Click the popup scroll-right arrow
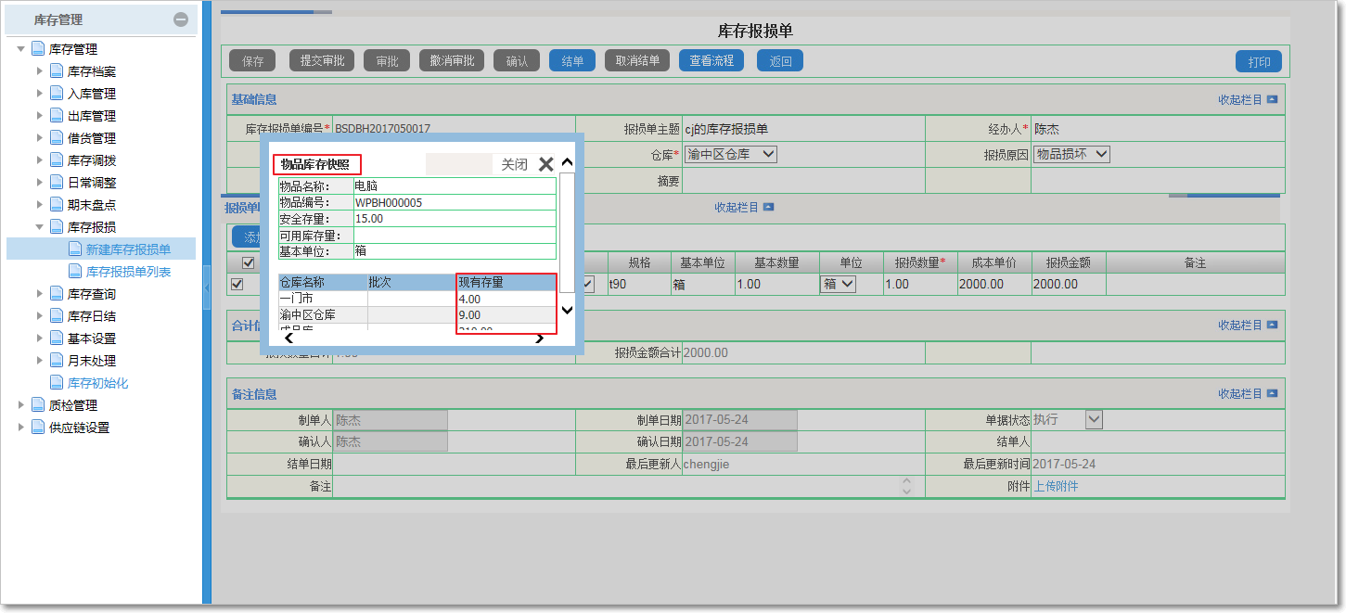This screenshot has width=1346, height=613. pyautogui.click(x=540, y=338)
